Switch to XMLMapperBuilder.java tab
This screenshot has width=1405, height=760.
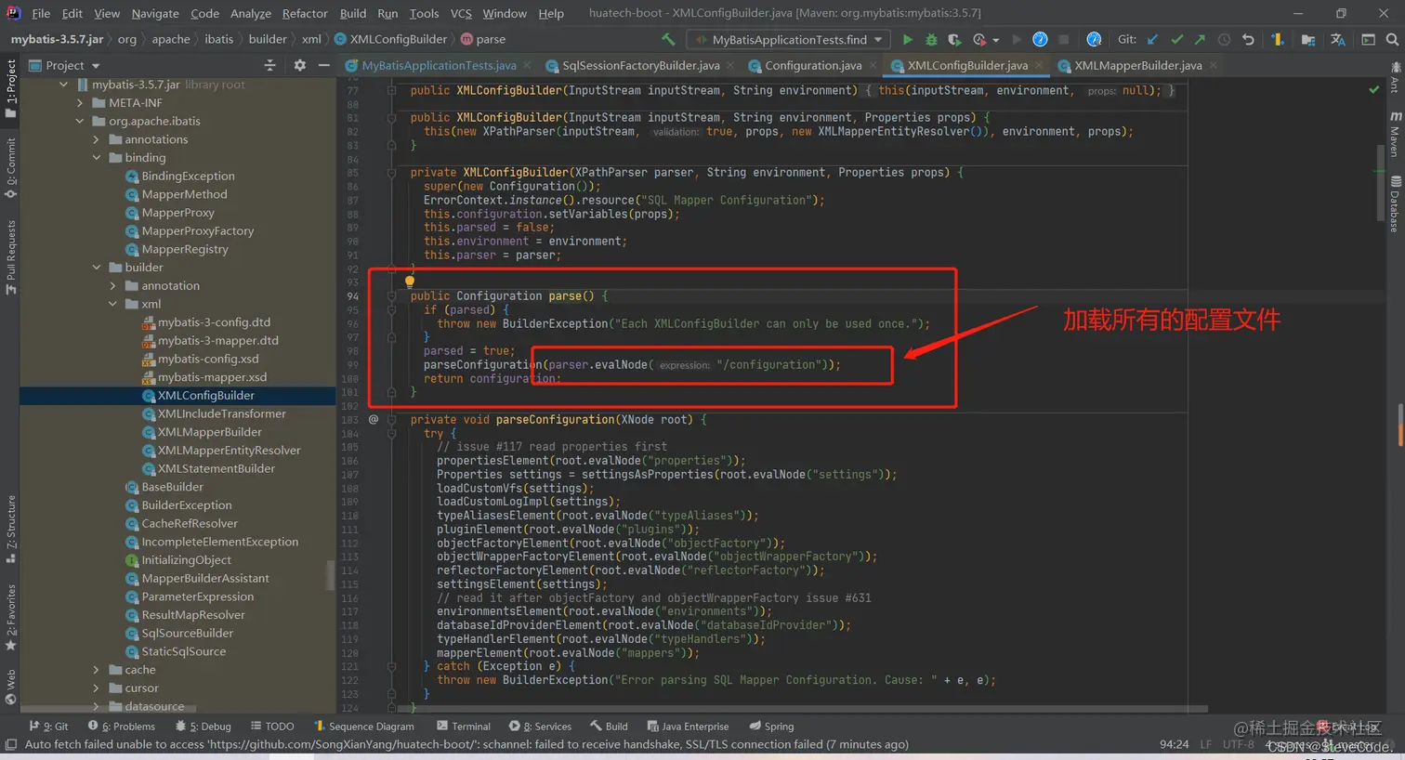tap(1137, 65)
